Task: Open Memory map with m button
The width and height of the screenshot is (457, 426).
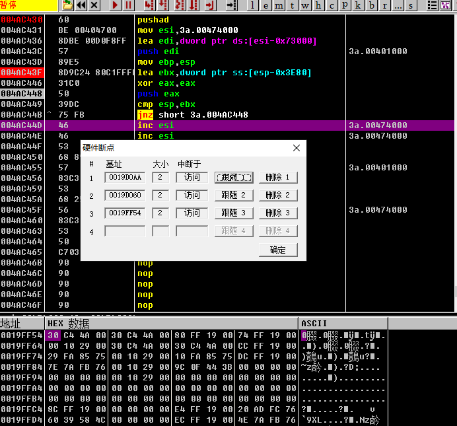Action: 279,5
